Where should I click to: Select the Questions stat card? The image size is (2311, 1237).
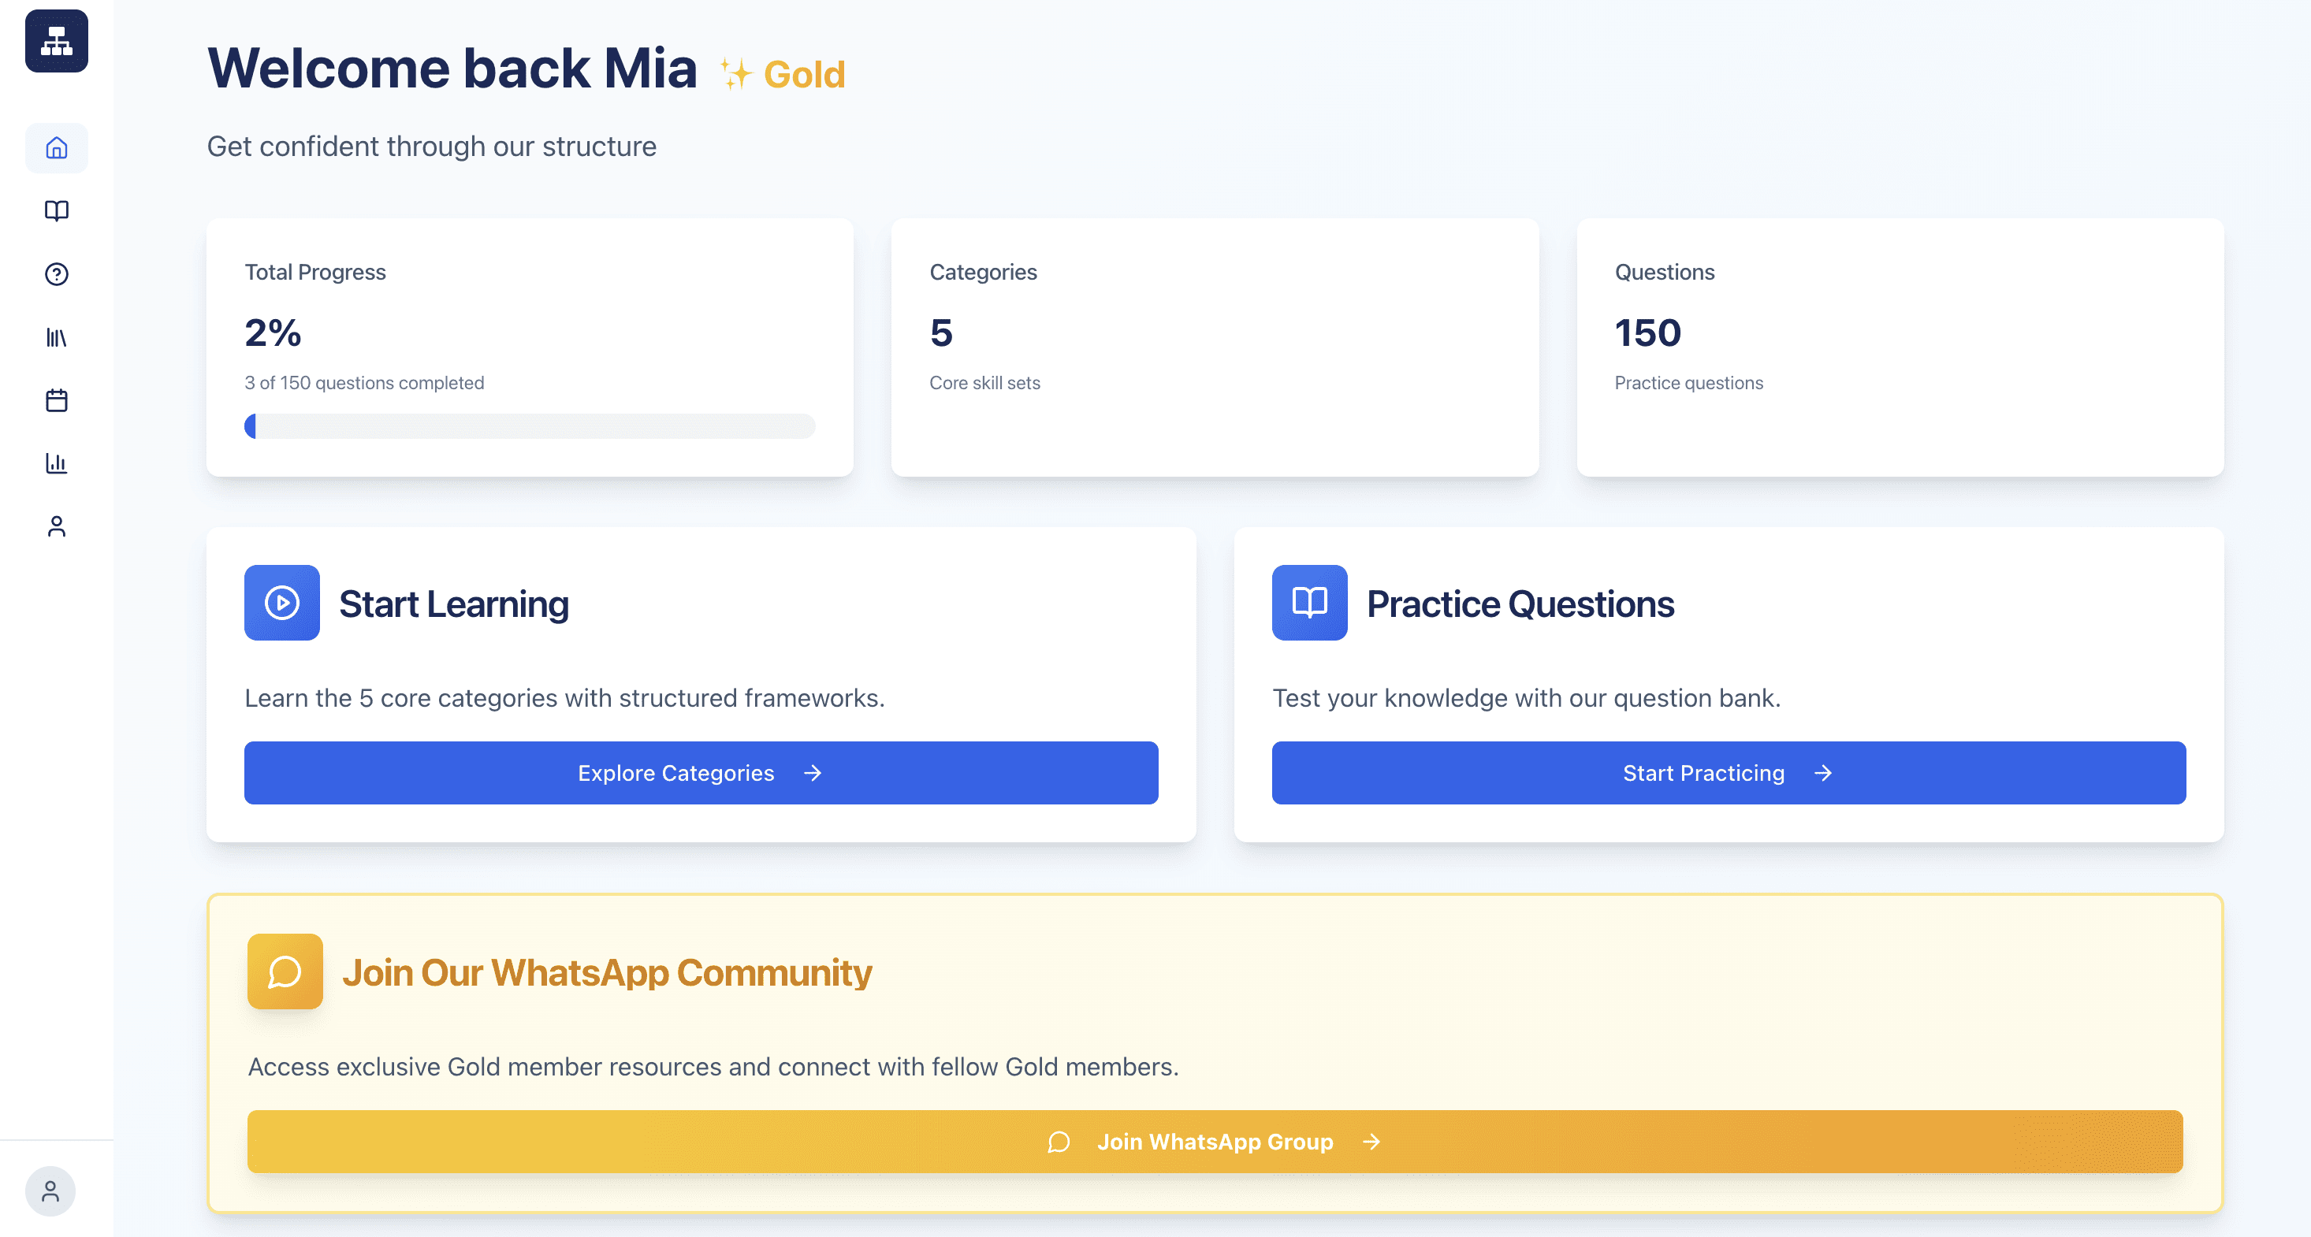(x=1900, y=347)
